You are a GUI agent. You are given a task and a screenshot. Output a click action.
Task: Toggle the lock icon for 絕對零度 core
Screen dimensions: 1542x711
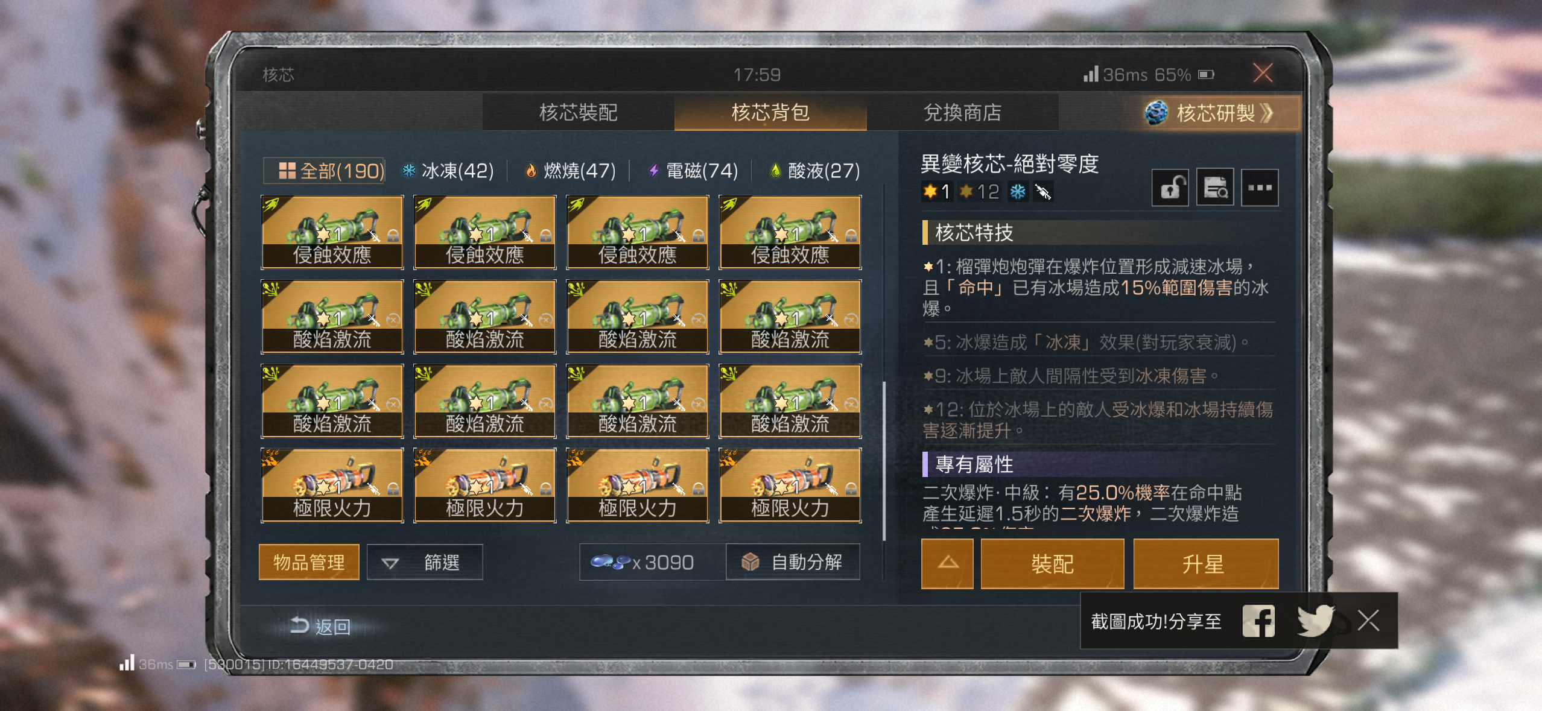click(x=1170, y=188)
